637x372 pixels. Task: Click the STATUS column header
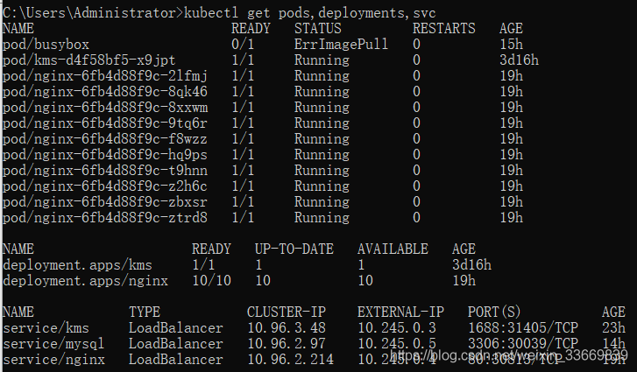[317, 28]
